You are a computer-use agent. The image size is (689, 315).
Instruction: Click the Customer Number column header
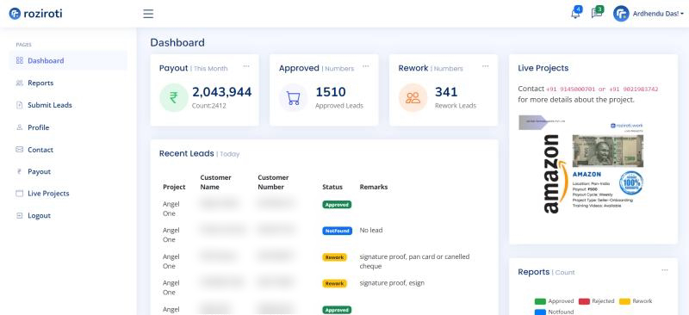(x=273, y=182)
